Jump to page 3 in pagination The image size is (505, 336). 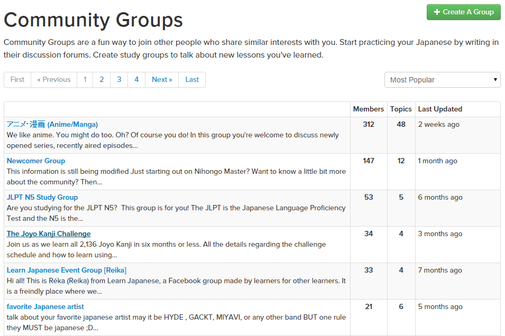tap(119, 79)
